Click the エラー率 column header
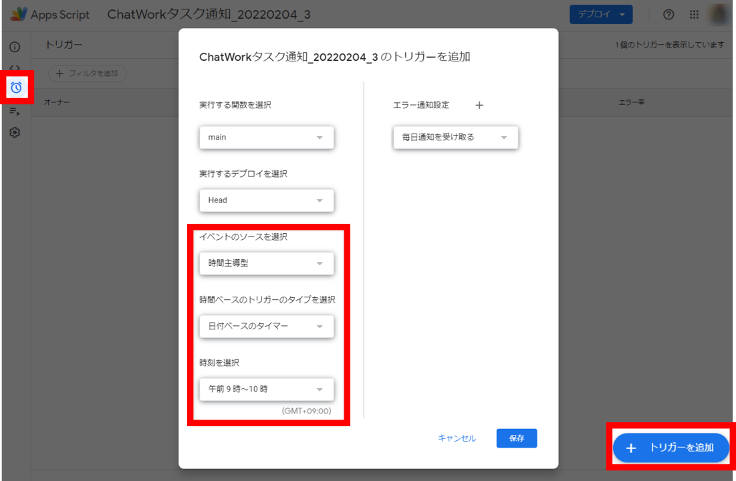The image size is (736, 481). 631,102
